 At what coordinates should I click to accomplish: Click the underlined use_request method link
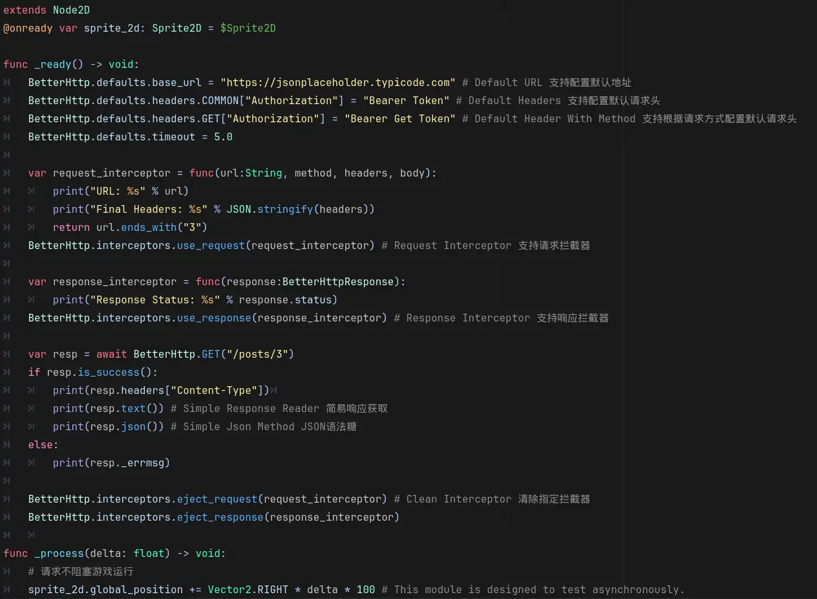click(x=211, y=245)
